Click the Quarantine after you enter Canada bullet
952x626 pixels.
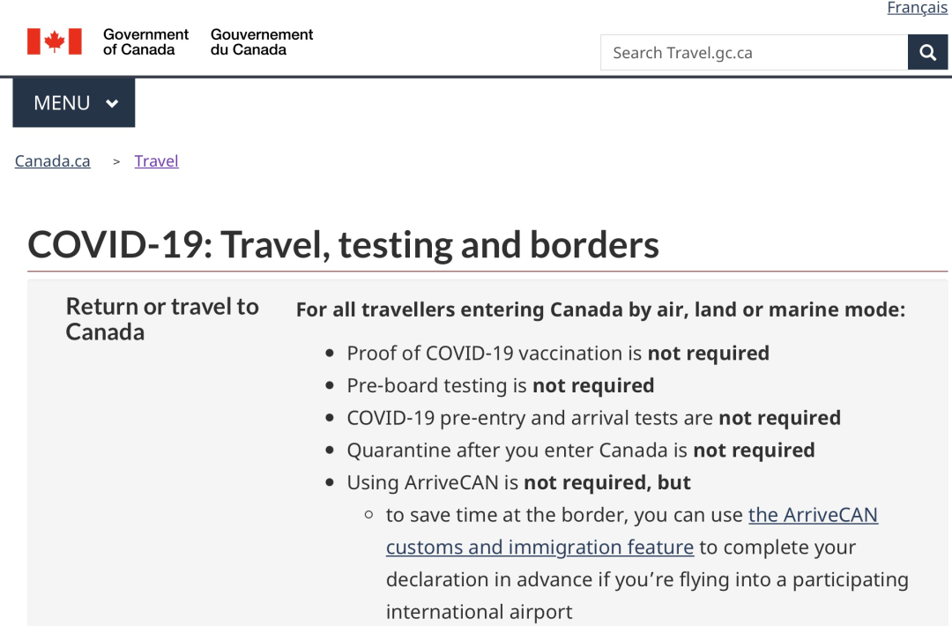pyautogui.click(x=580, y=451)
